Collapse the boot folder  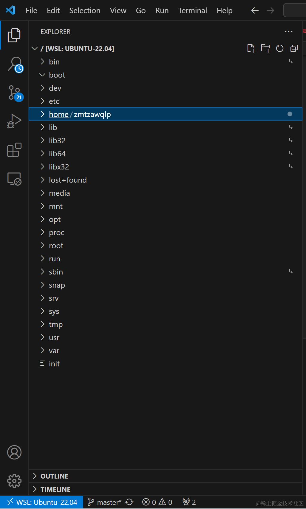[x=57, y=75]
